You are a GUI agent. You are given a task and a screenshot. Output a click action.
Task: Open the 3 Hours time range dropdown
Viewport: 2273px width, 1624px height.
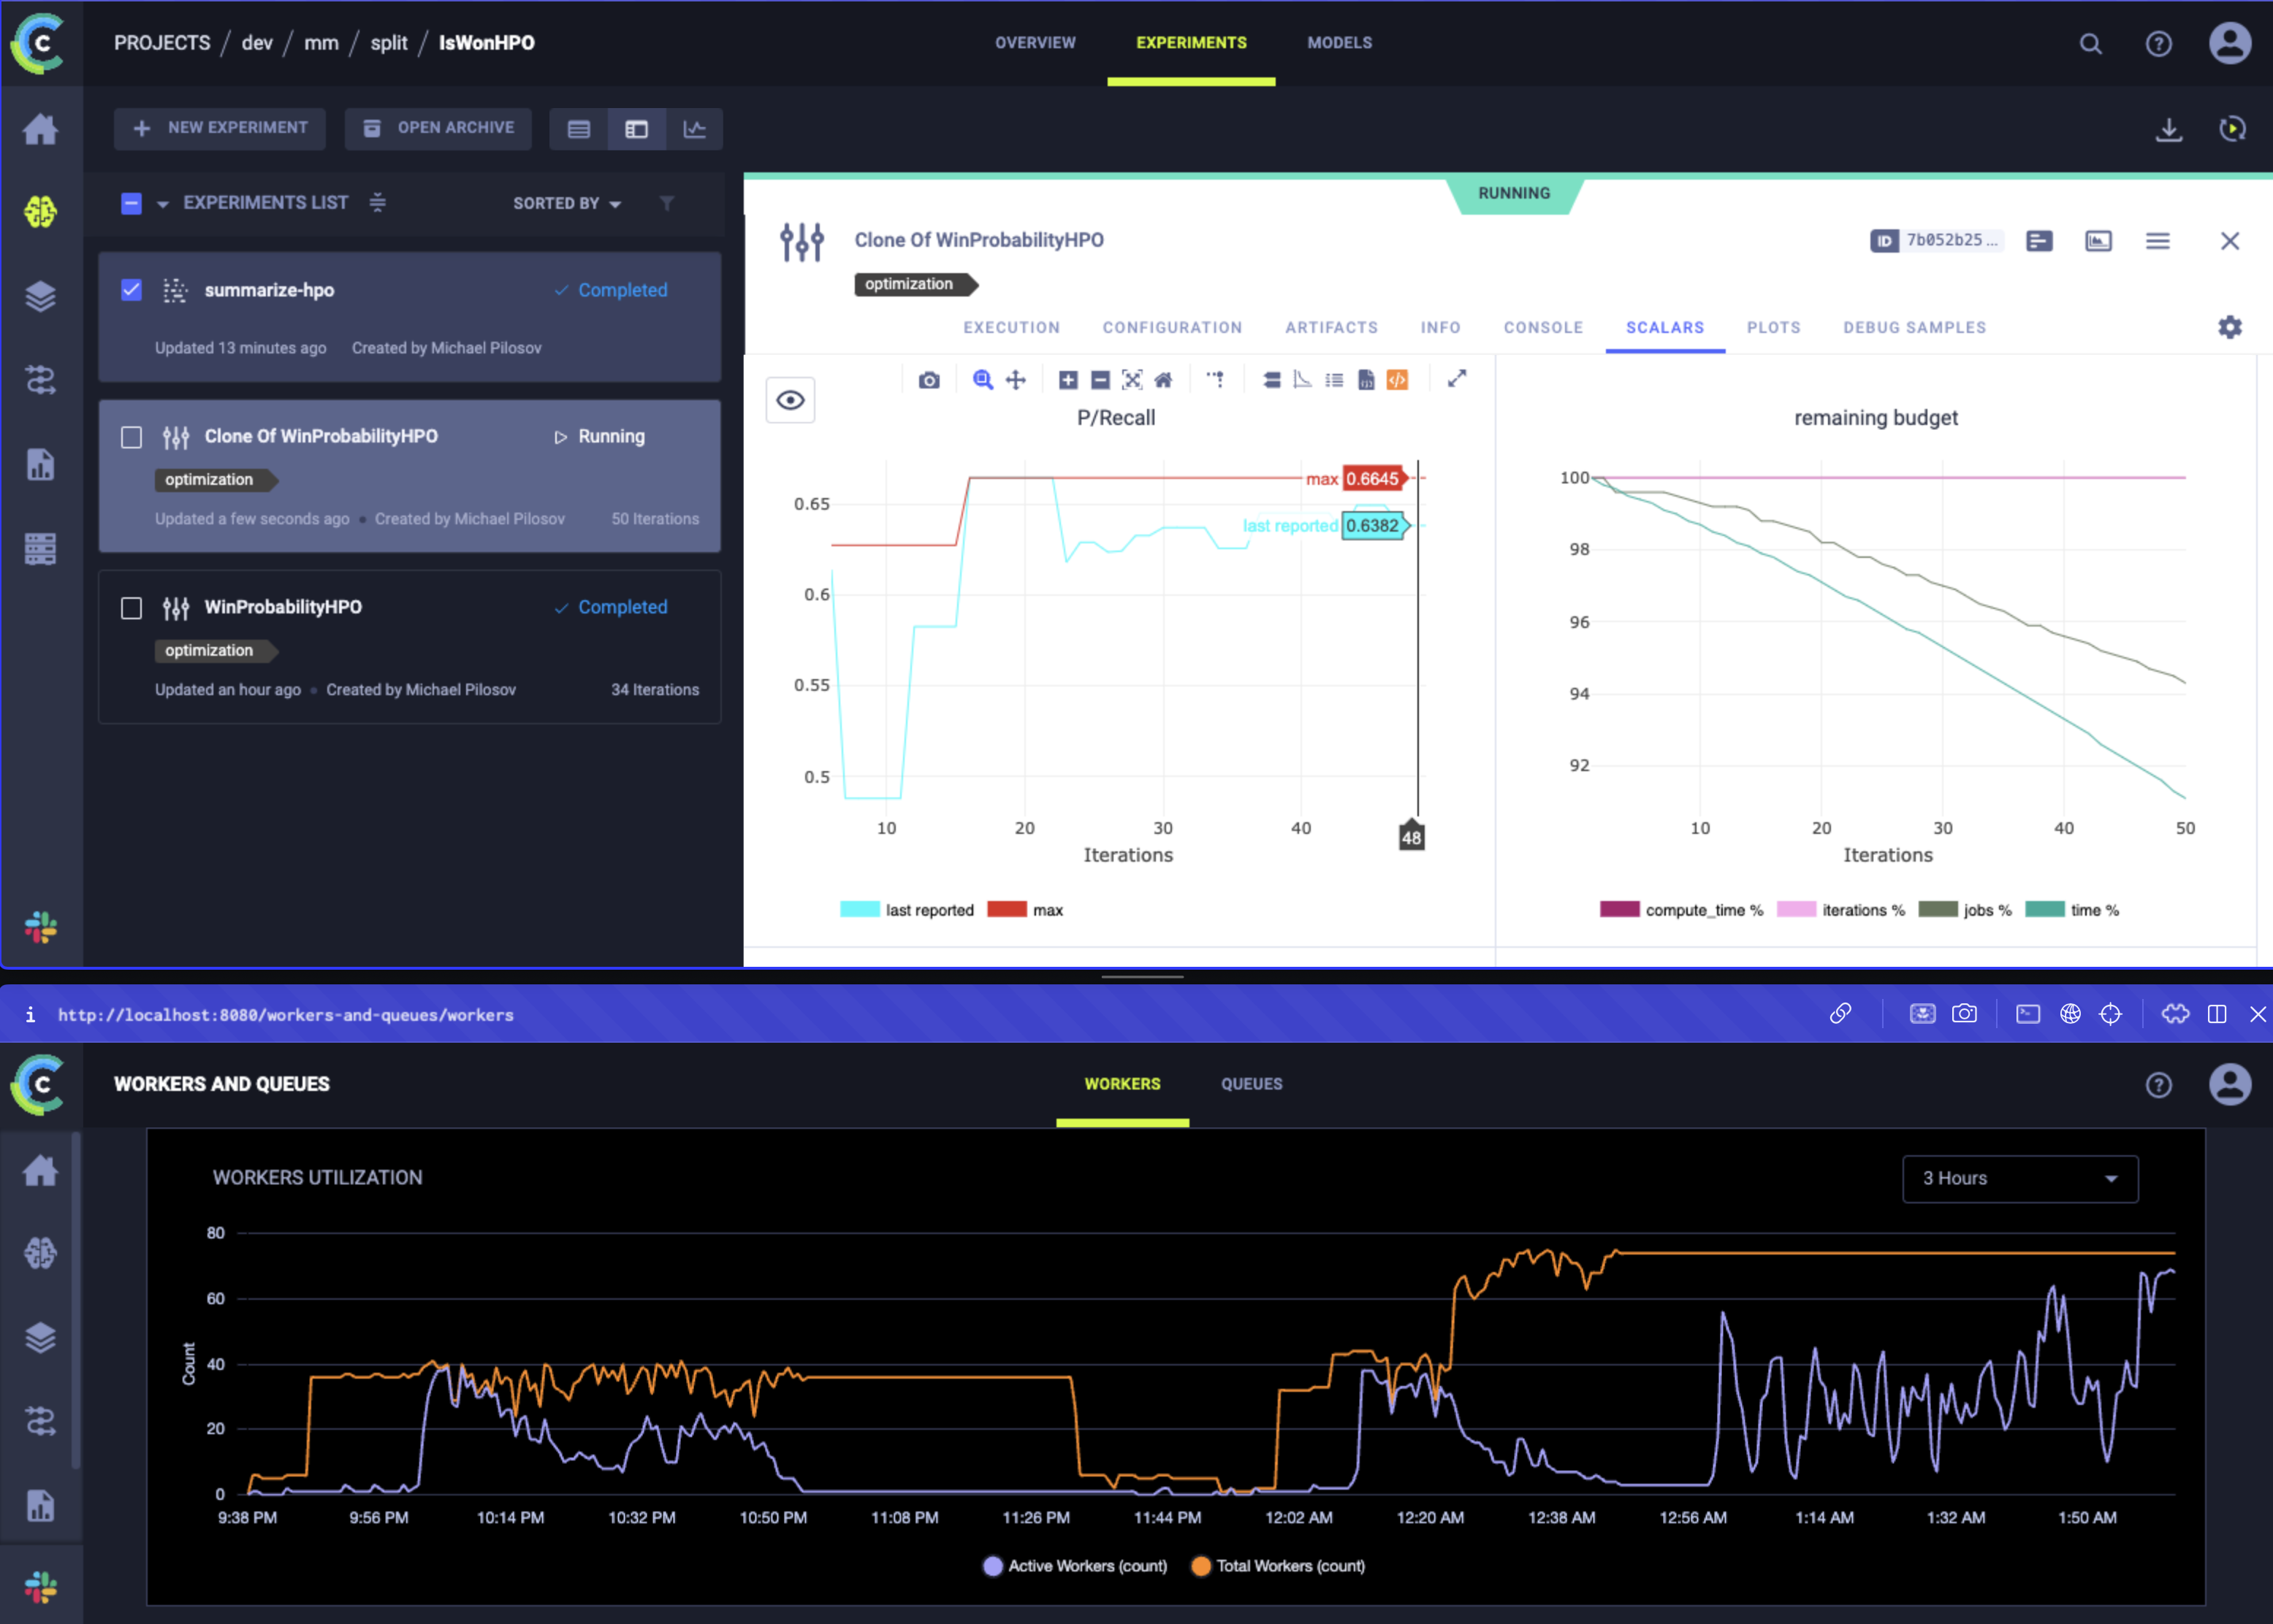pyautogui.click(x=2020, y=1179)
